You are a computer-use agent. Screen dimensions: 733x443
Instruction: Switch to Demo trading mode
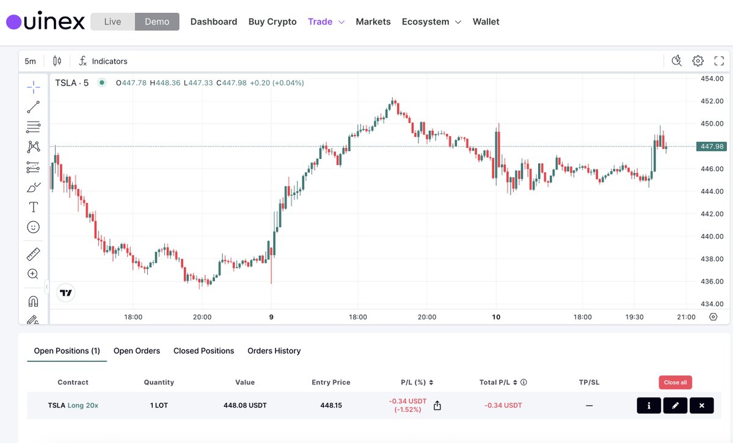click(157, 21)
